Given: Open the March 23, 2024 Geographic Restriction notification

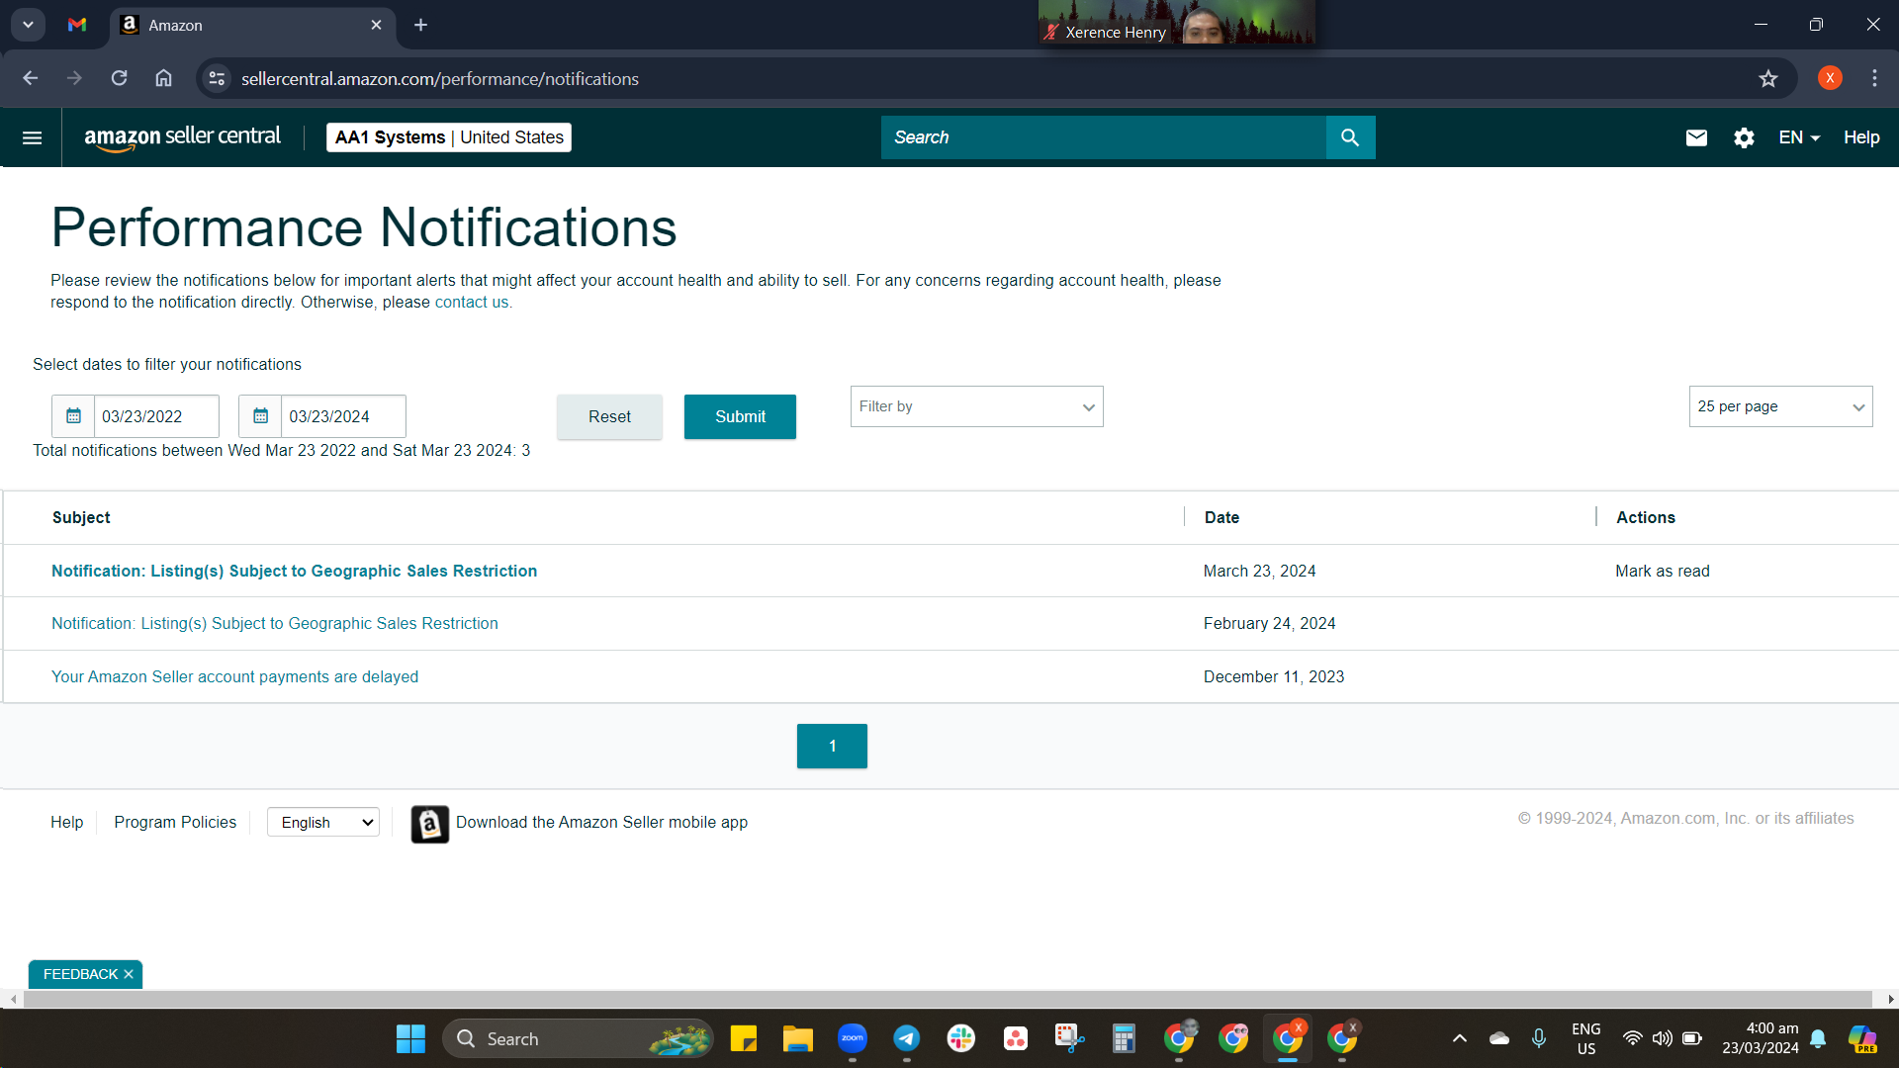Looking at the screenshot, I should click(x=294, y=571).
